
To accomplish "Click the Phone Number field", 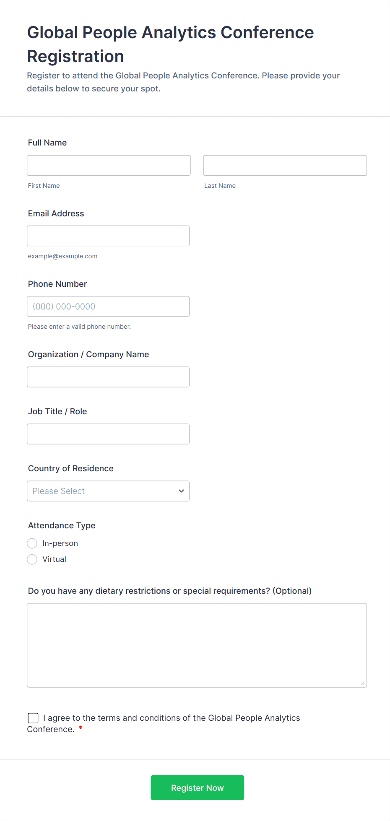I will pyautogui.click(x=108, y=306).
